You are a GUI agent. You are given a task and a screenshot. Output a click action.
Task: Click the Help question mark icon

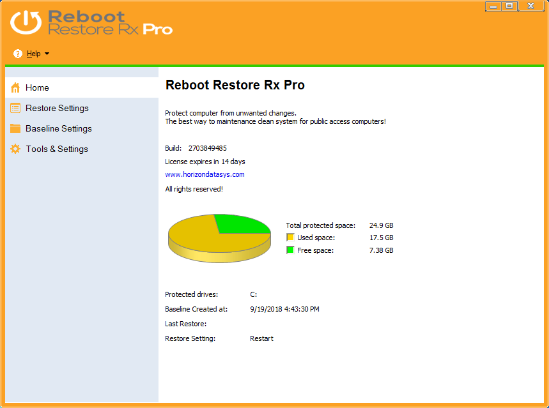point(17,54)
